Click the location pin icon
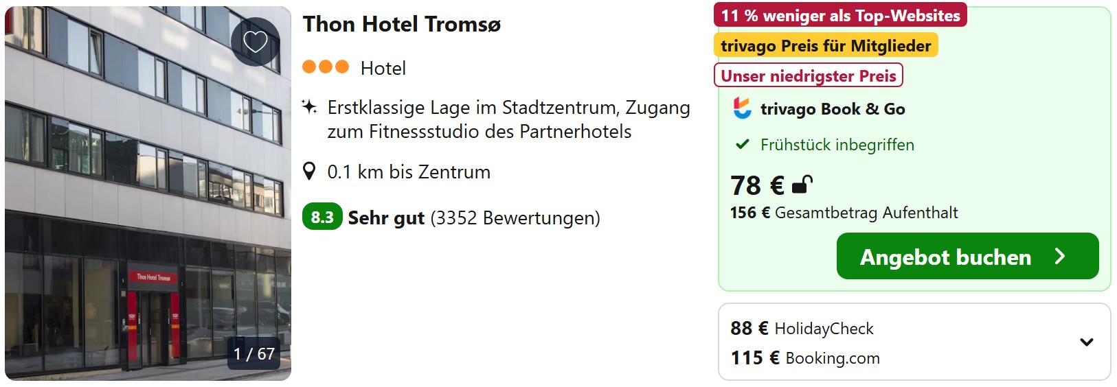 click(x=309, y=172)
